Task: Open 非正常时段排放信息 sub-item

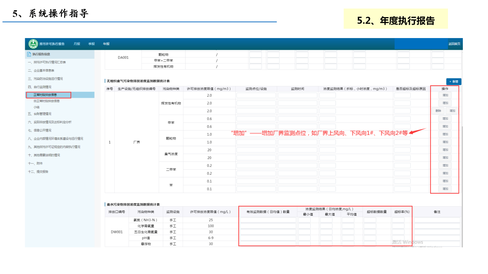Action: [x=47, y=101]
